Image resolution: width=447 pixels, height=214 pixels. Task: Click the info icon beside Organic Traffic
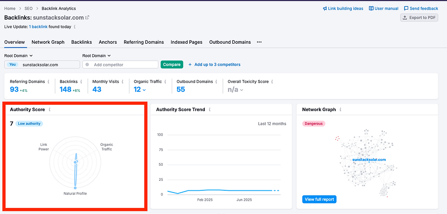point(165,82)
